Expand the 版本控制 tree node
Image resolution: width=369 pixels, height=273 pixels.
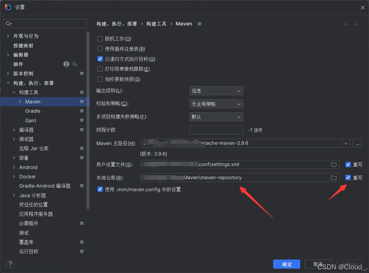(8, 73)
